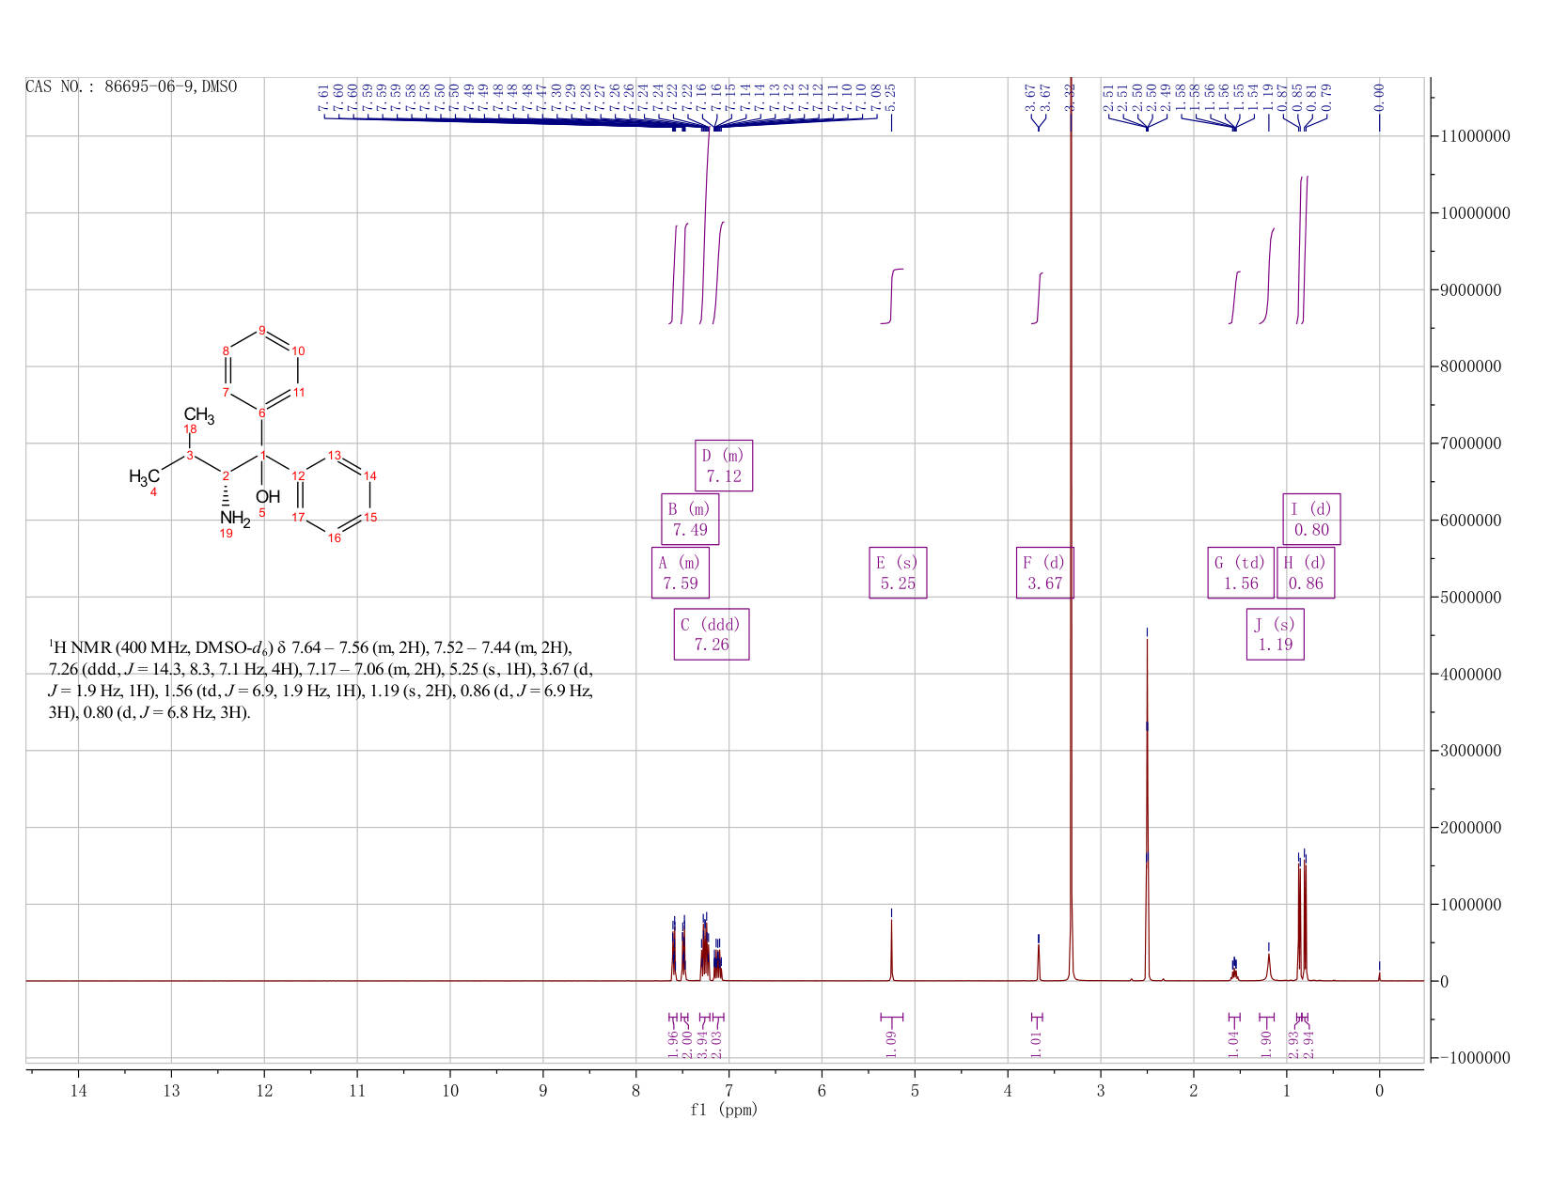Click the 1.19 peak label at top
Screen dimensions: 1551x1198
pos(1268,97)
